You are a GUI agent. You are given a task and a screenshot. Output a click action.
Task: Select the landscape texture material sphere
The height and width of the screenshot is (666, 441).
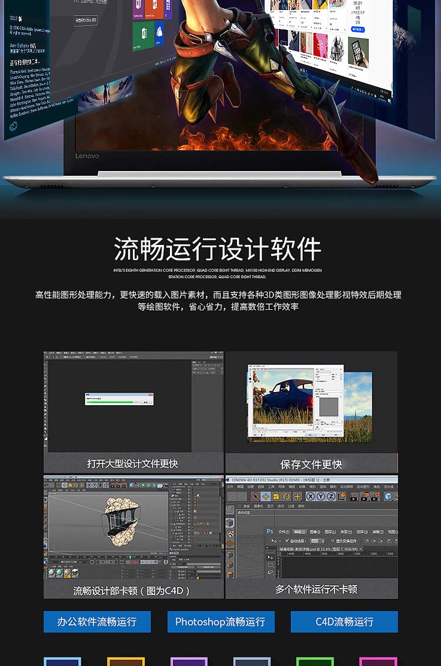tap(75, 572)
